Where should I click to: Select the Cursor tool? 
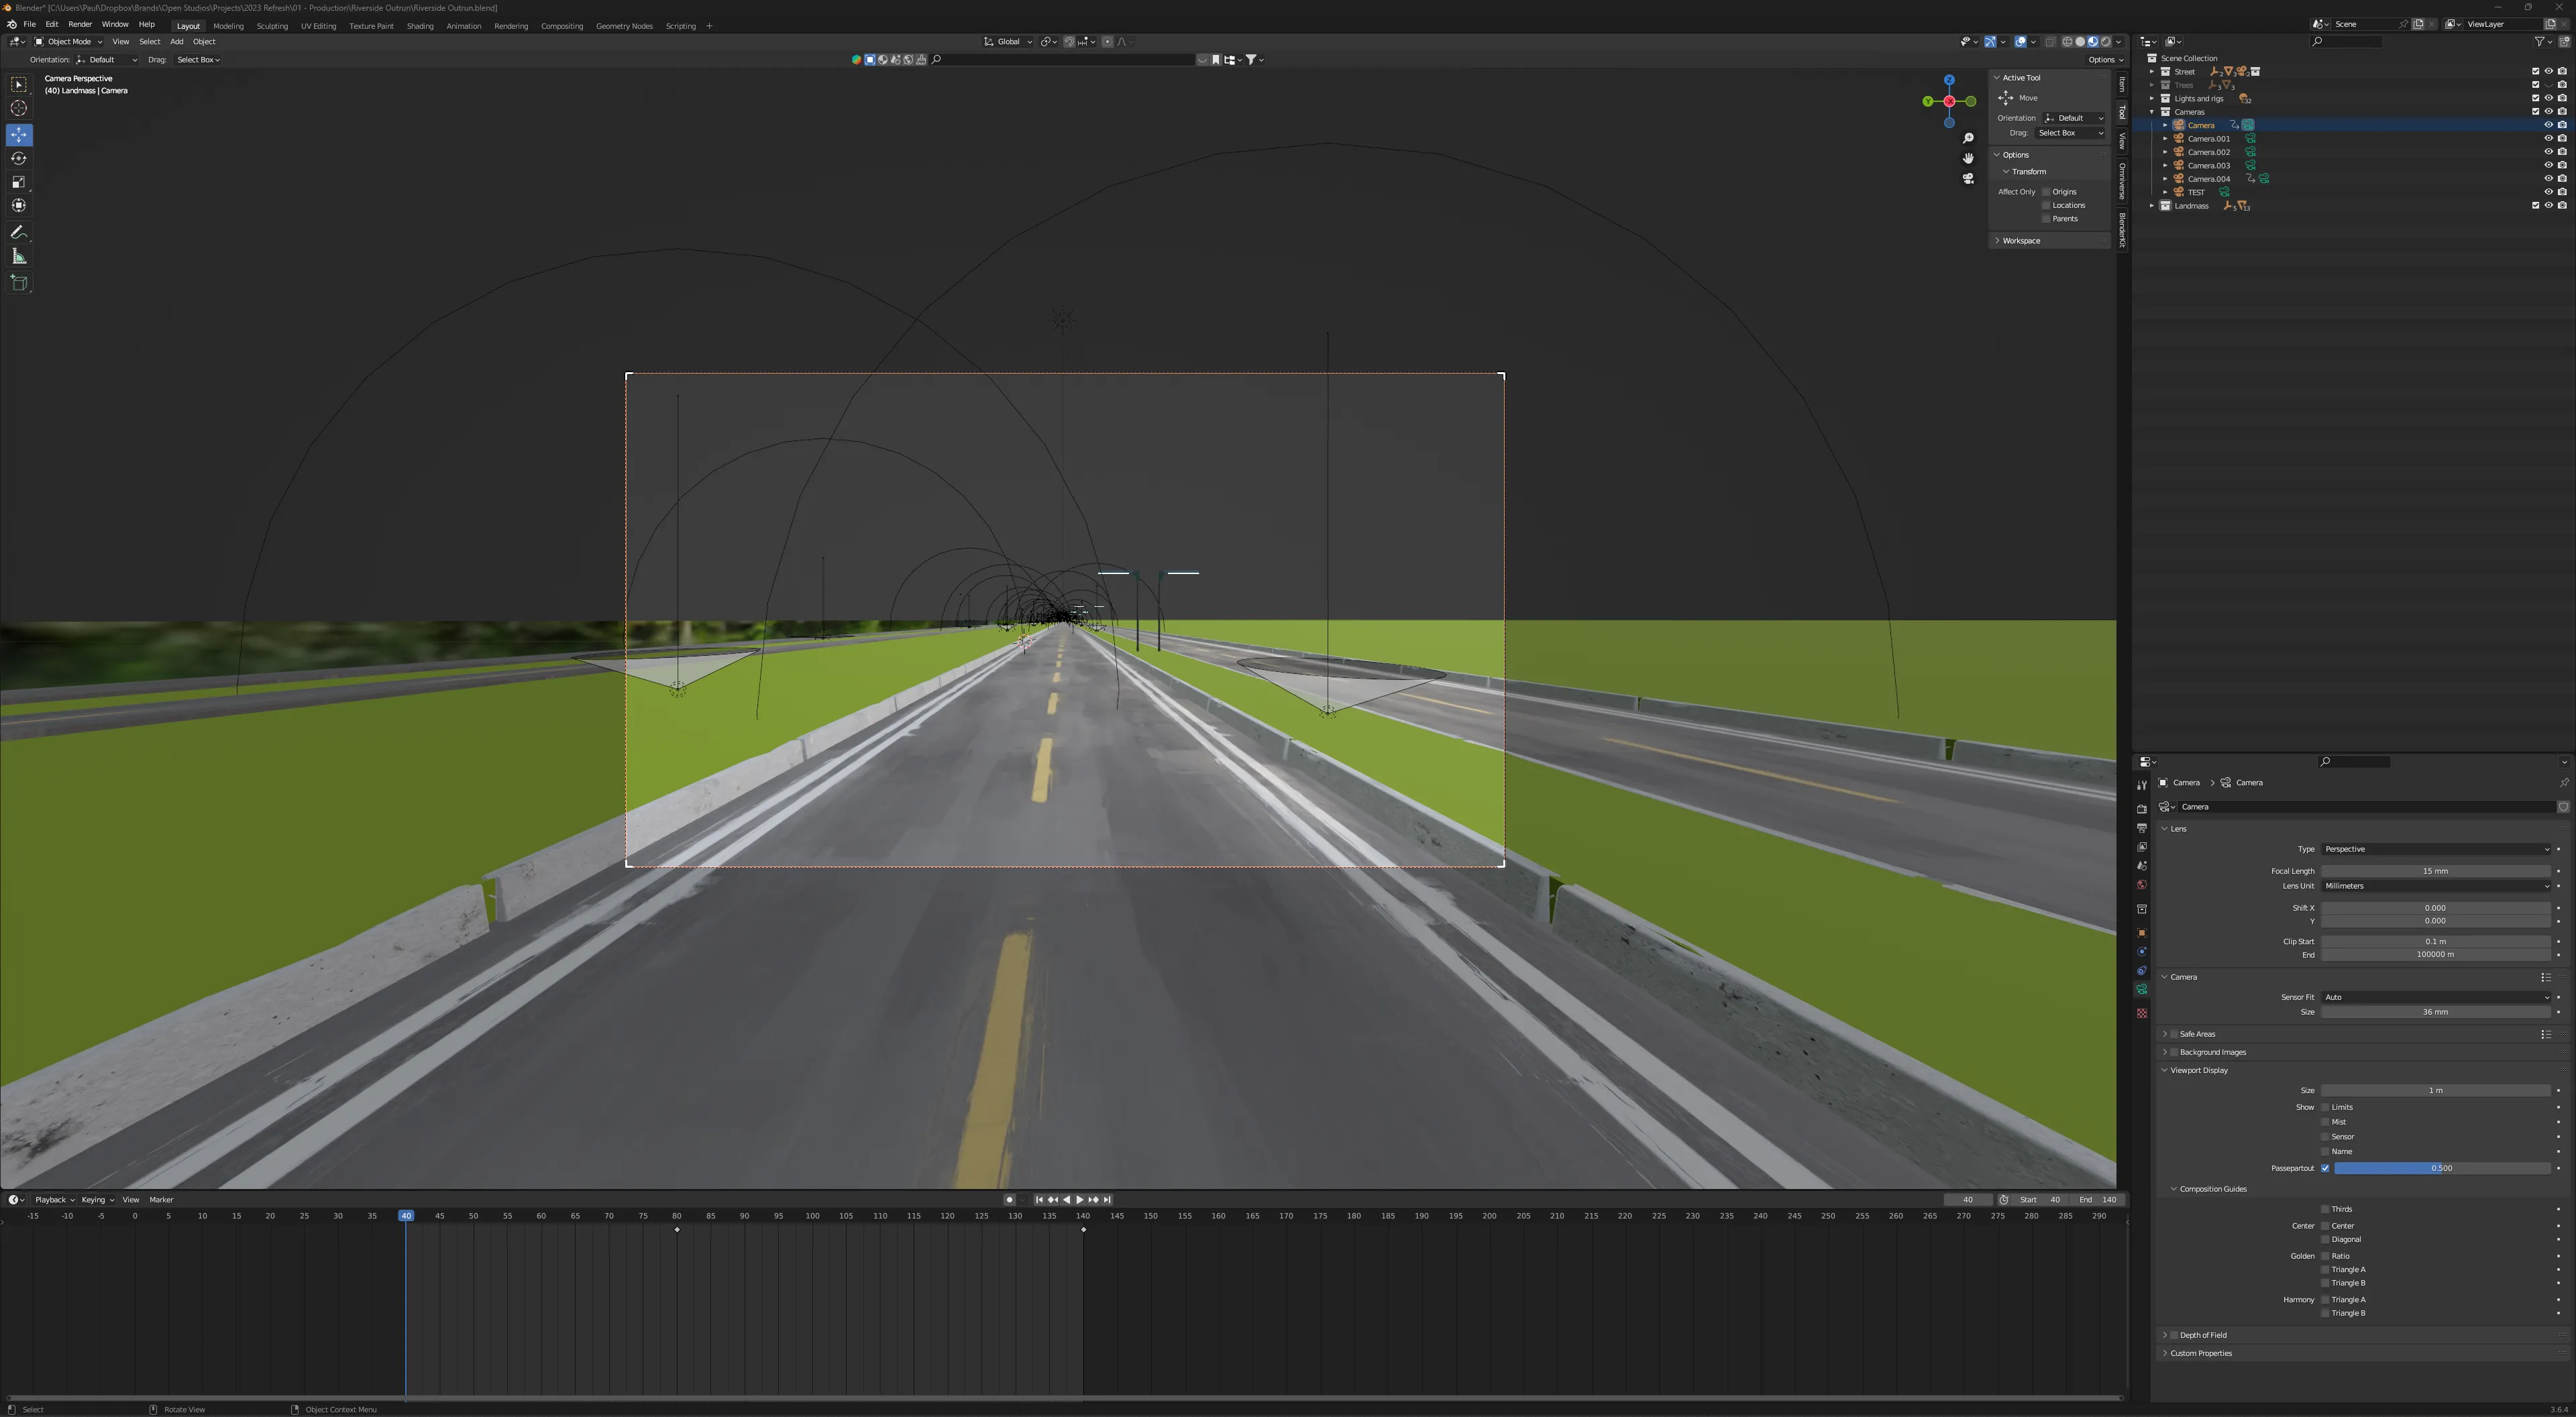coord(19,108)
